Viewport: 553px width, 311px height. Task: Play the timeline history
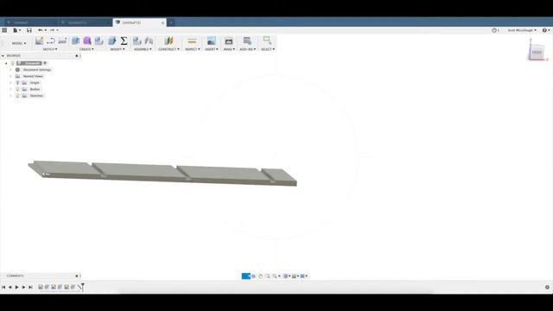pos(16,288)
